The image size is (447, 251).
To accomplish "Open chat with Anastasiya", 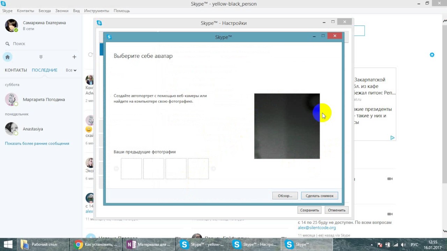I will [x=41, y=129].
